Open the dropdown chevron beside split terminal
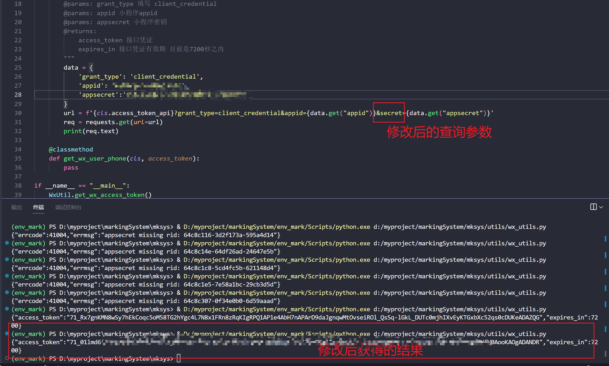Image resolution: width=609 pixels, height=366 pixels. tap(601, 207)
